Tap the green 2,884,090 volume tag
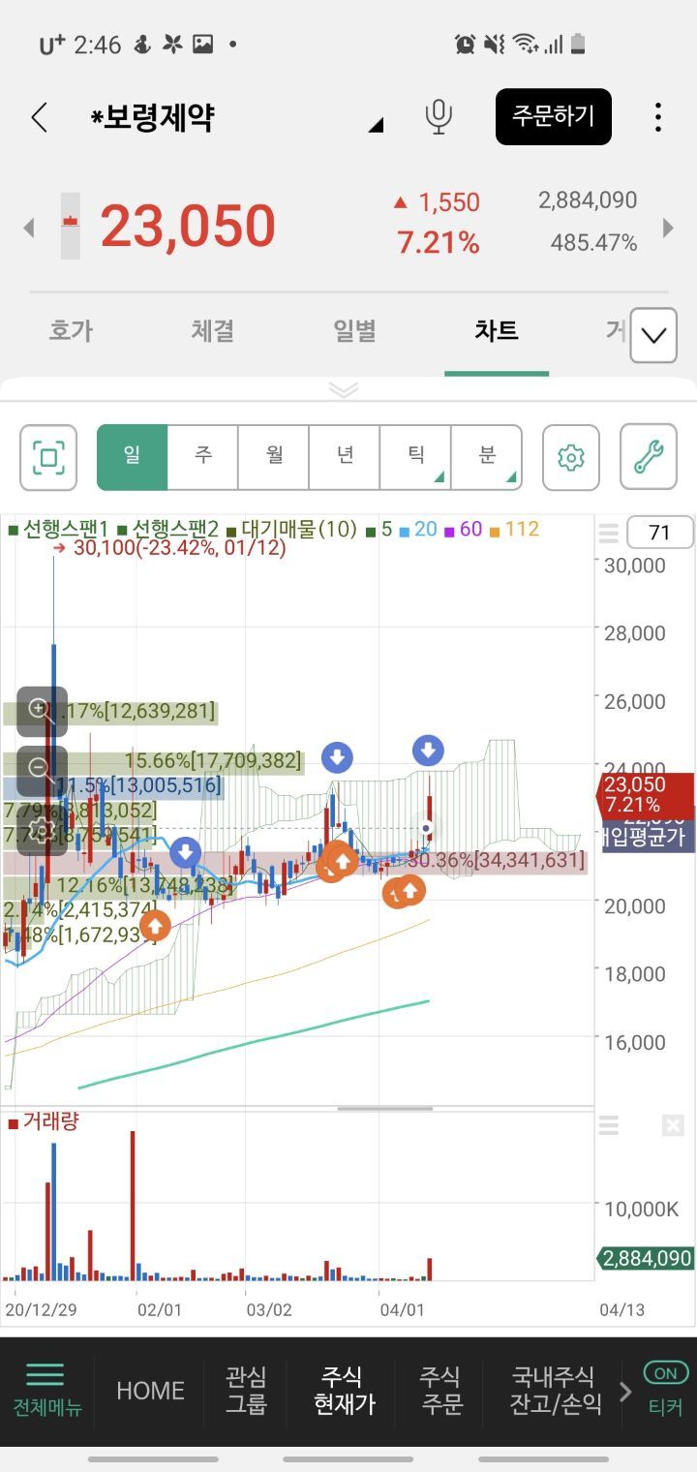 pyautogui.click(x=647, y=1259)
